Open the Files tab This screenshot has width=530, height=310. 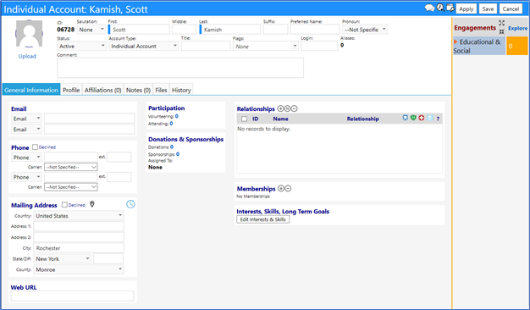click(161, 91)
